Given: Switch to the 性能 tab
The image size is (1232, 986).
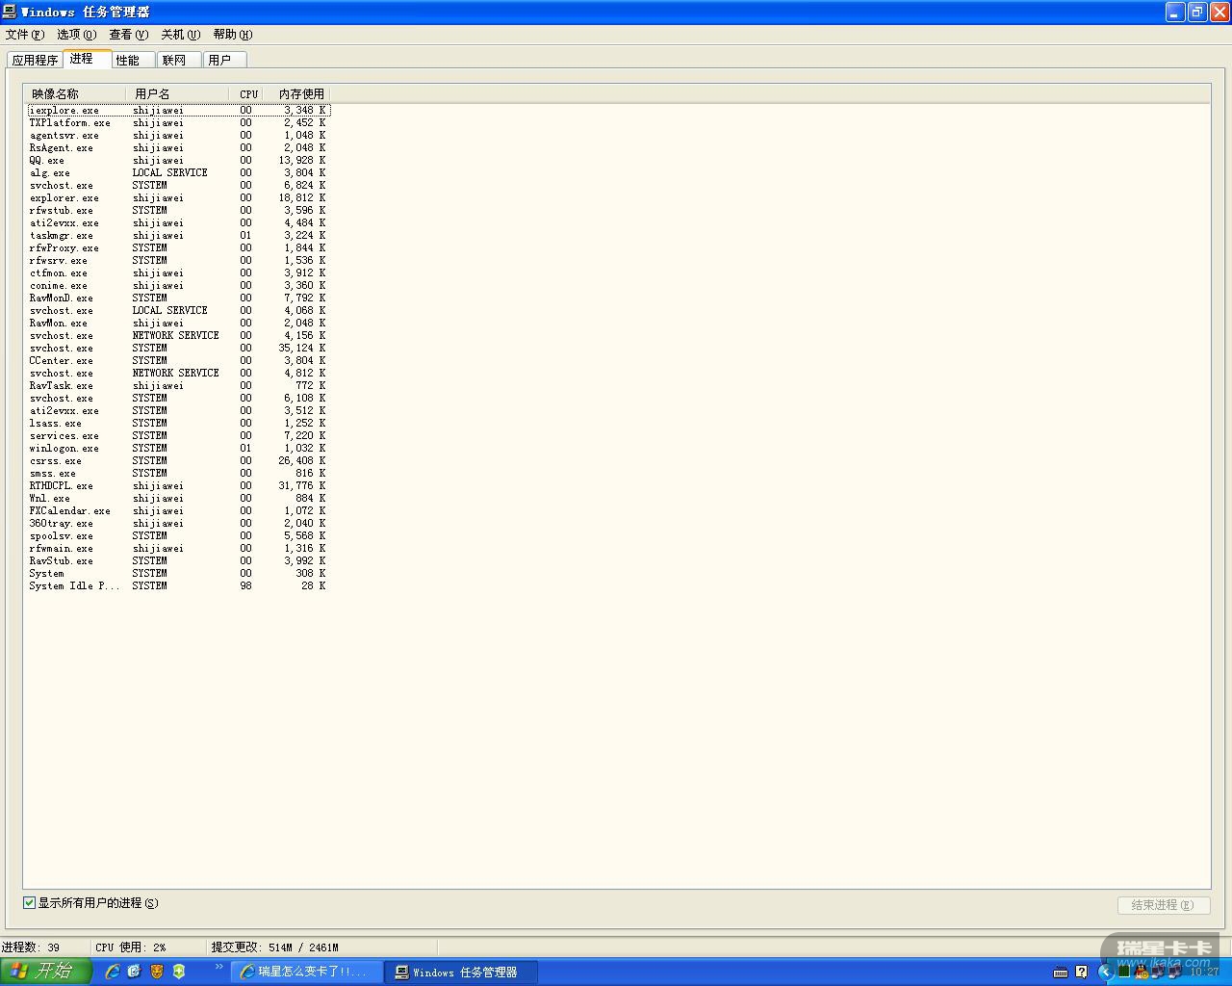Looking at the screenshot, I should tap(133, 60).
